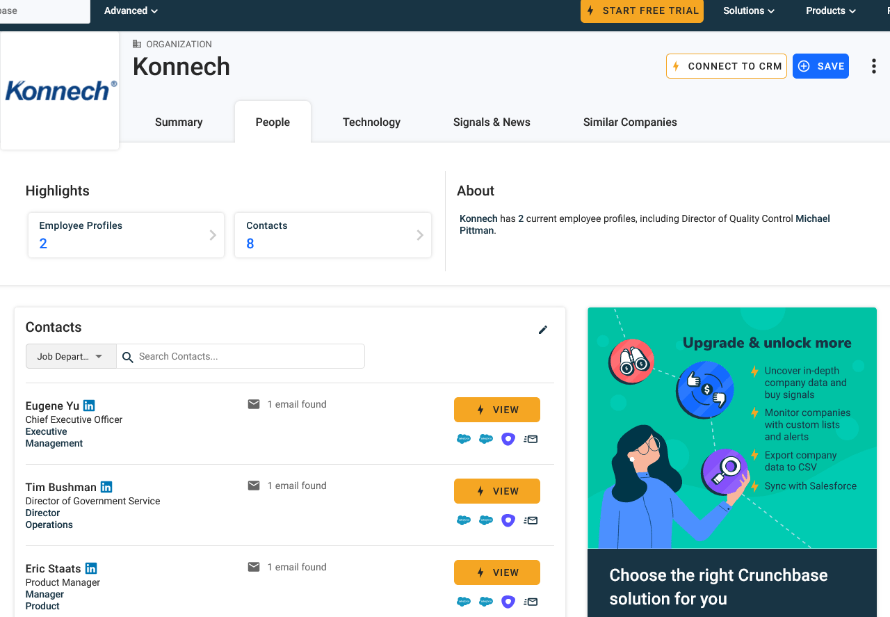Click the send email icon in Eugene Yu's row
890x617 pixels.
[x=531, y=439]
